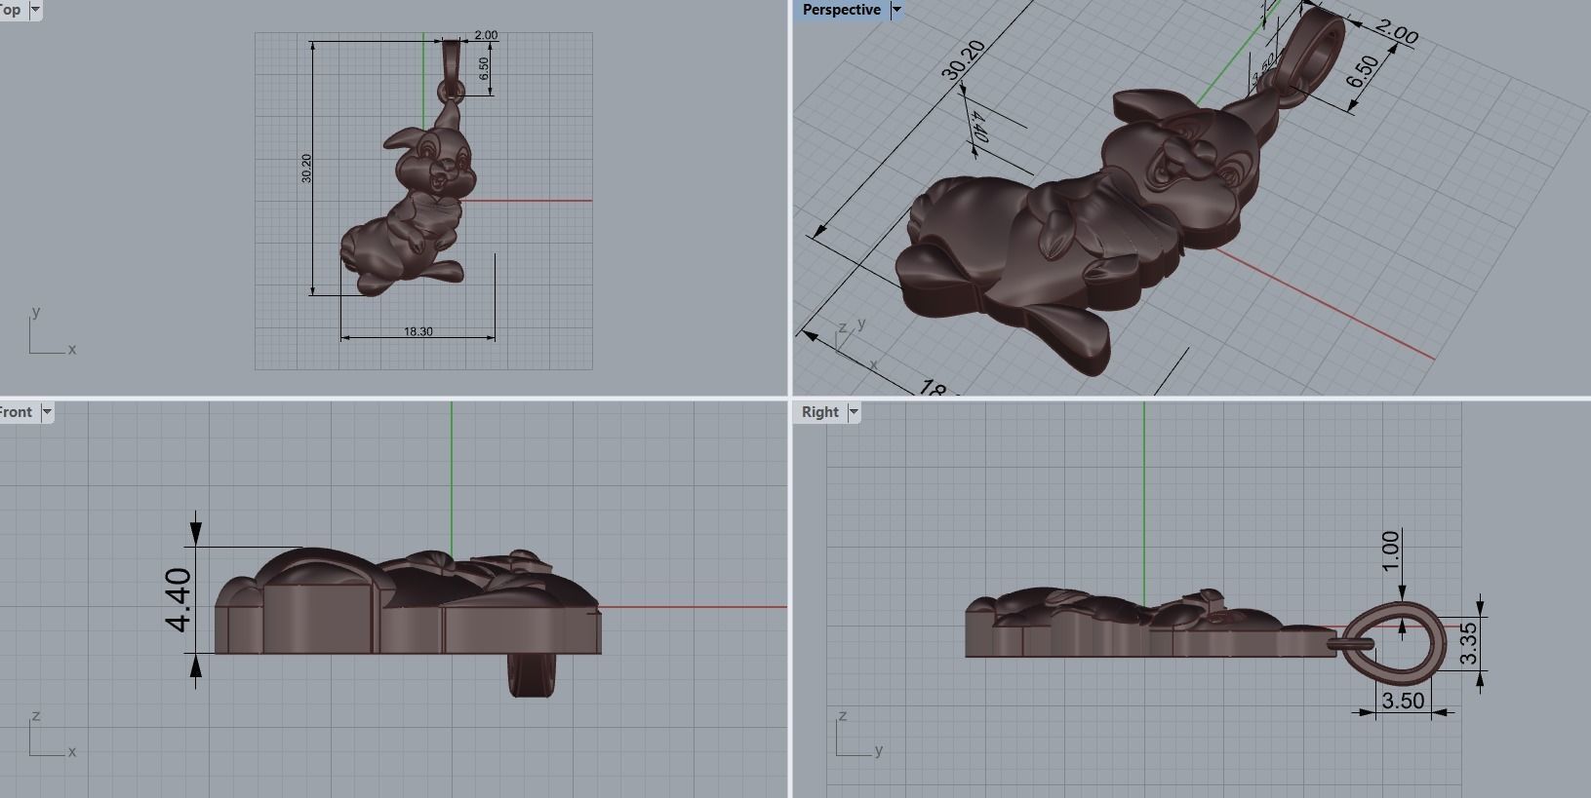The image size is (1591, 798).
Task: Select the Front viewport title tab
Action: tap(16, 412)
